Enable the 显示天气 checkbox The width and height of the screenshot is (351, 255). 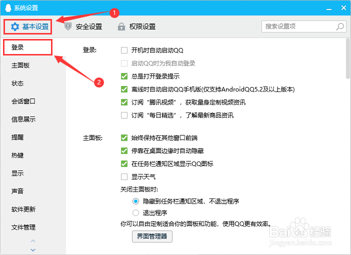[124, 176]
